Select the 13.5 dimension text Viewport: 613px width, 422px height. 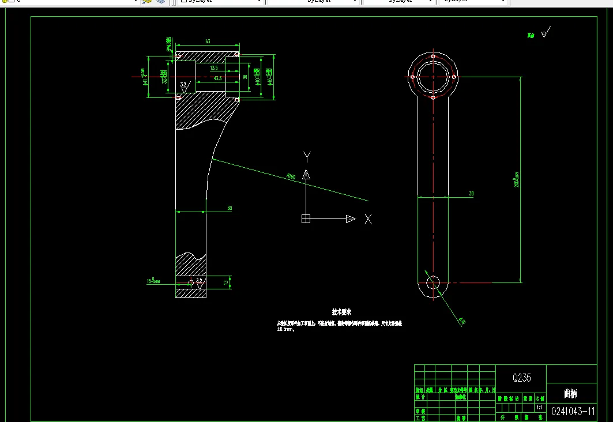point(214,68)
